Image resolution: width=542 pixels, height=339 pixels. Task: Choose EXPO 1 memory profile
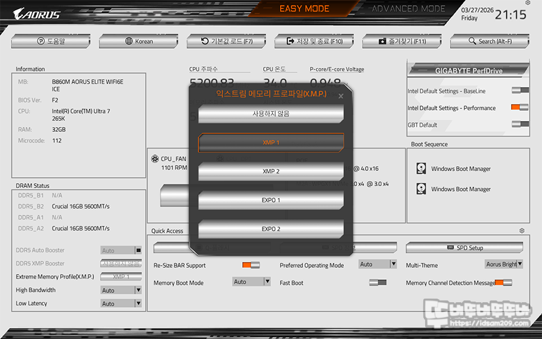coord(271,200)
